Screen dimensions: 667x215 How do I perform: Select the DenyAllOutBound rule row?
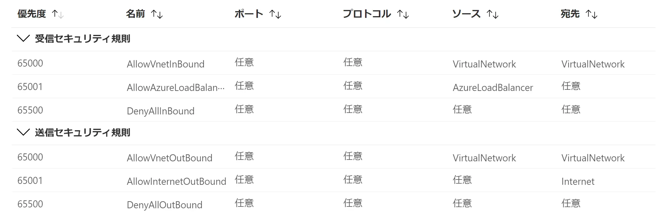pyautogui.click(x=333, y=204)
